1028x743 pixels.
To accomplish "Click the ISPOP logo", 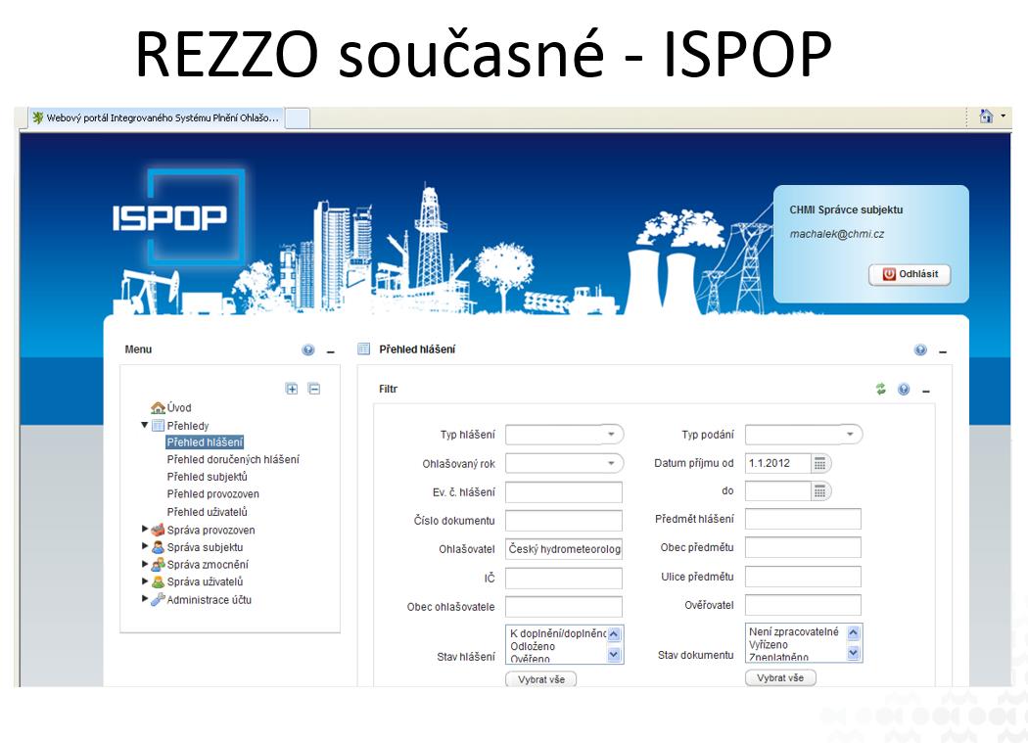I will (178, 216).
